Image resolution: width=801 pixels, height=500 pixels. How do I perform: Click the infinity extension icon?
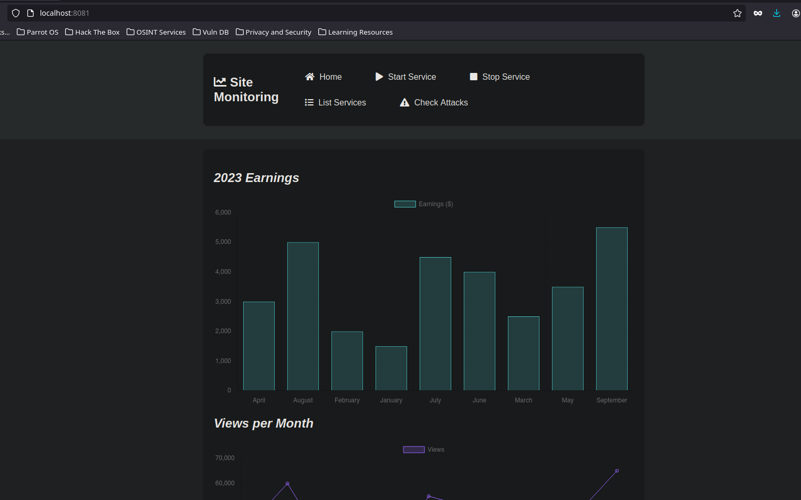pyautogui.click(x=758, y=13)
